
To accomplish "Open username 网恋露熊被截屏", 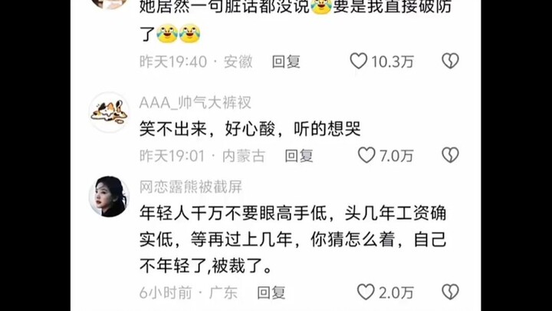I will (x=191, y=187).
